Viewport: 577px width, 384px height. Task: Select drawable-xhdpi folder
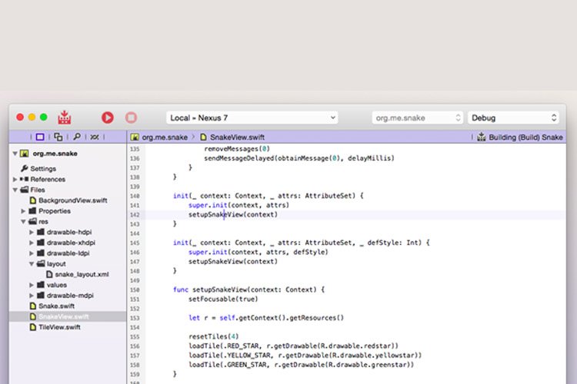point(71,243)
